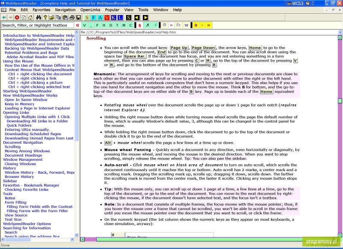Click the red S on green button
343x249 pixels.
(x=87, y=18)
